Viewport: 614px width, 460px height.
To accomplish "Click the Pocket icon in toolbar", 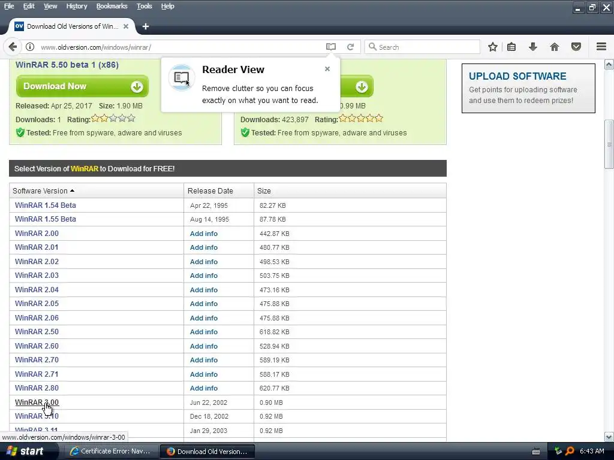I will click(x=576, y=47).
